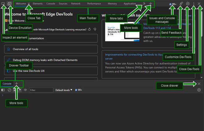Click thumbs down feedback icon
Viewport: 204px width, 131px height.
[x=95, y=29]
